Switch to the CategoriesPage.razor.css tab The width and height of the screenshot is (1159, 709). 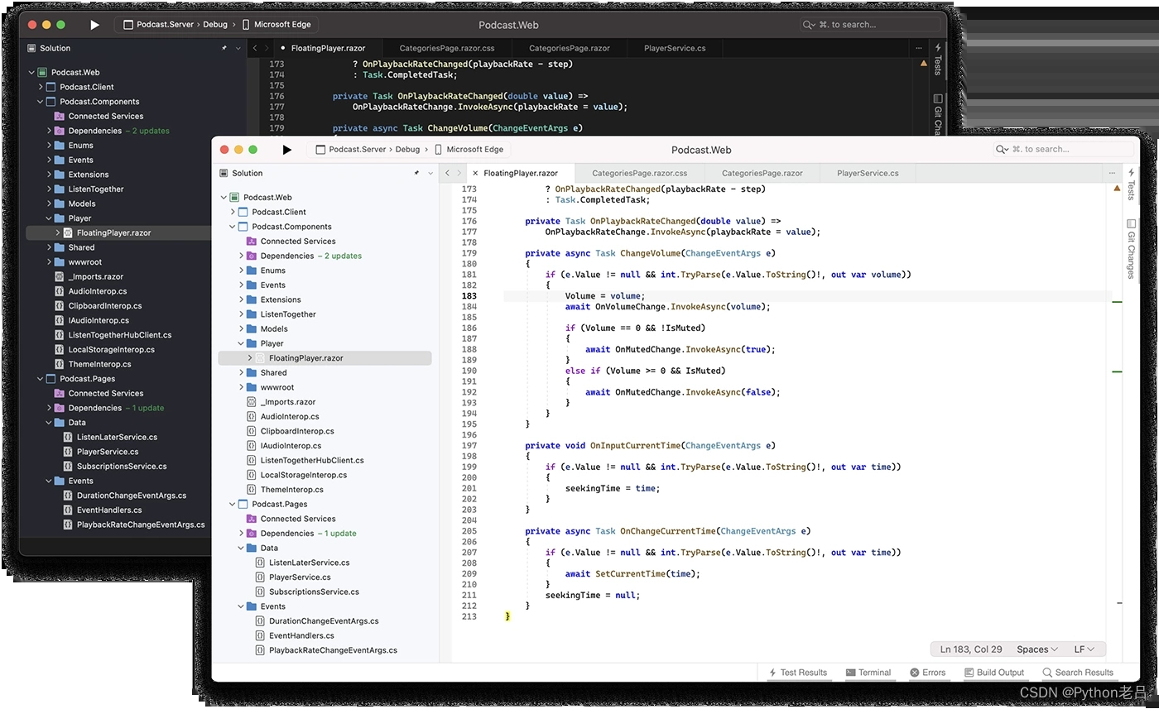[x=639, y=173]
